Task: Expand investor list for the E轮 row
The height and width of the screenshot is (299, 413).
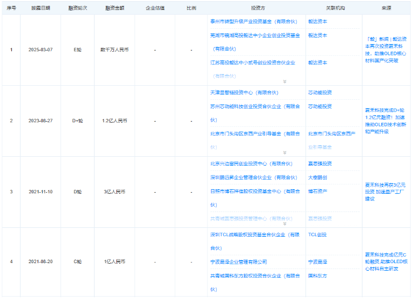Action: pos(284,82)
